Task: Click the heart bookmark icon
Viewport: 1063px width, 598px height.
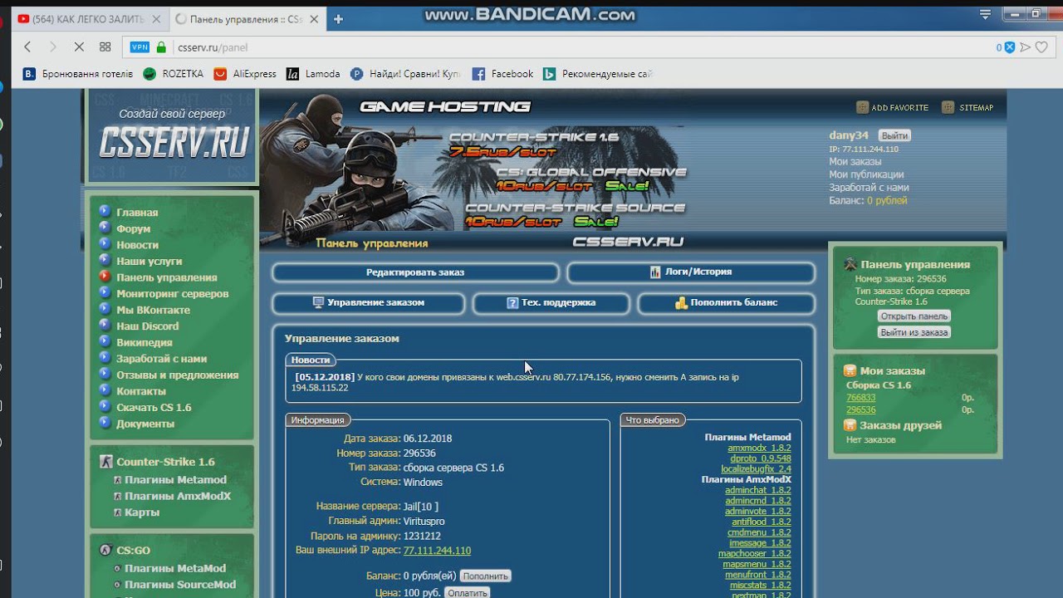Action: 1041,47
